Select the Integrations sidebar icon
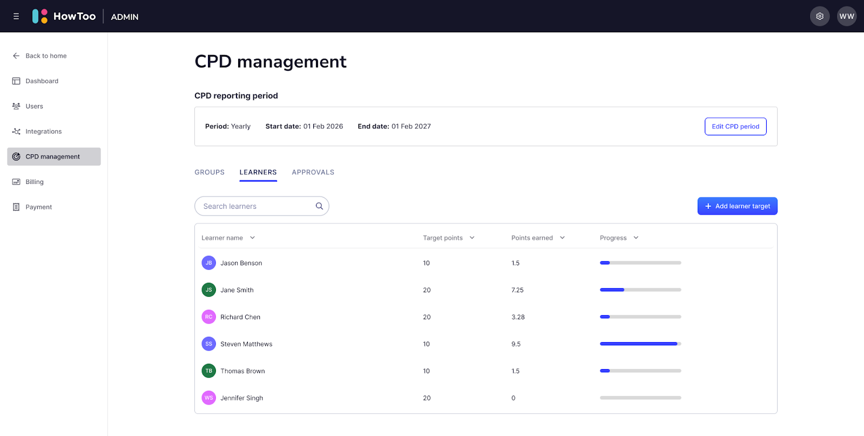This screenshot has height=436, width=864. (x=16, y=132)
